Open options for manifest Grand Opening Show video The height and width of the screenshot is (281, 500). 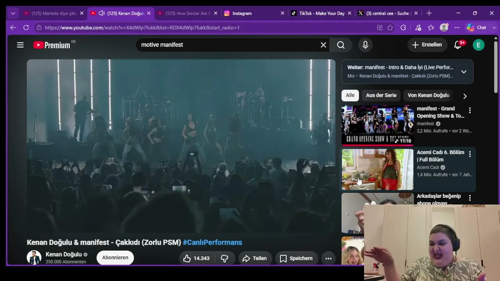click(470, 111)
